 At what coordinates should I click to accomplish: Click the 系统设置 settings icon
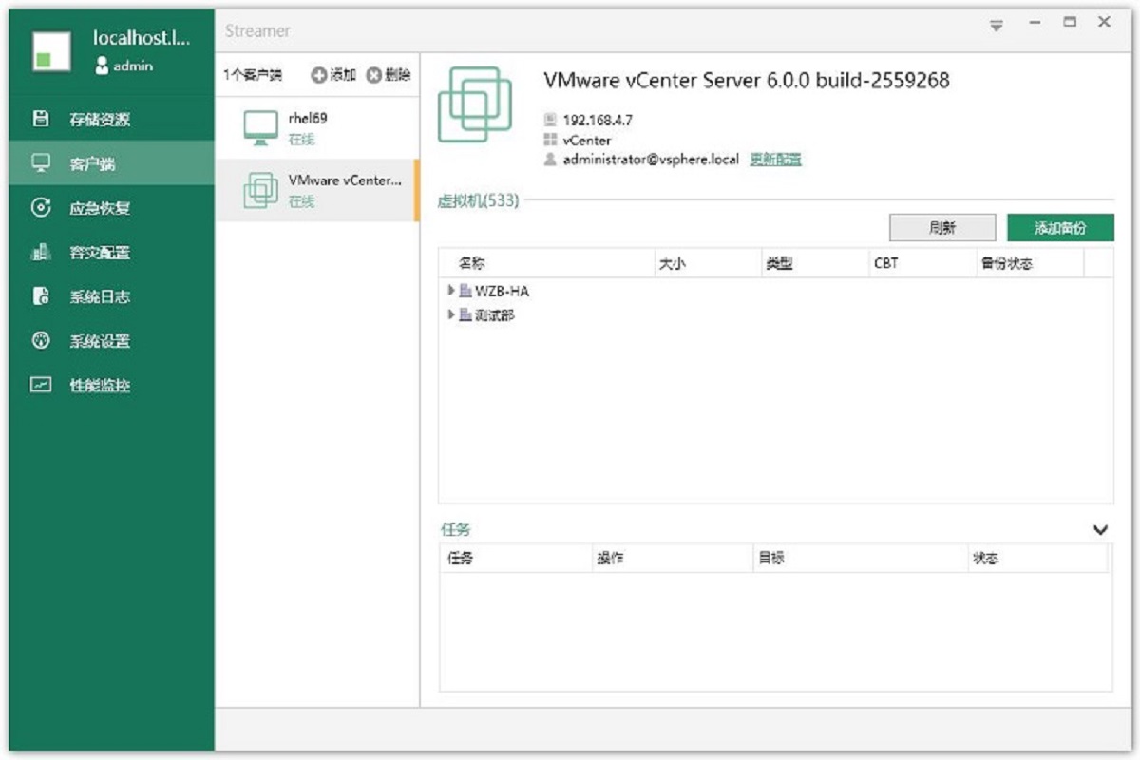pos(41,341)
